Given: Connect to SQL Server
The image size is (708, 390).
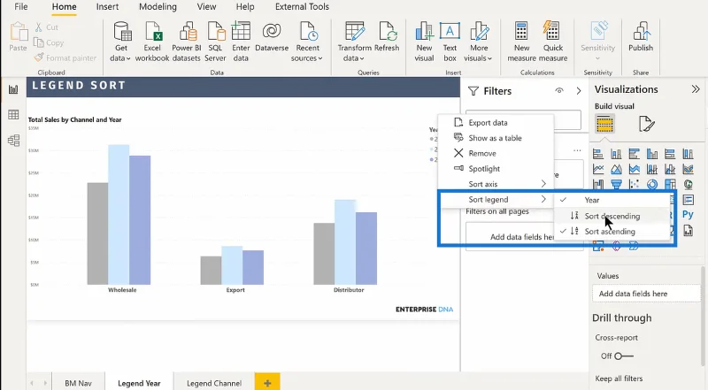Looking at the screenshot, I should 215,42.
